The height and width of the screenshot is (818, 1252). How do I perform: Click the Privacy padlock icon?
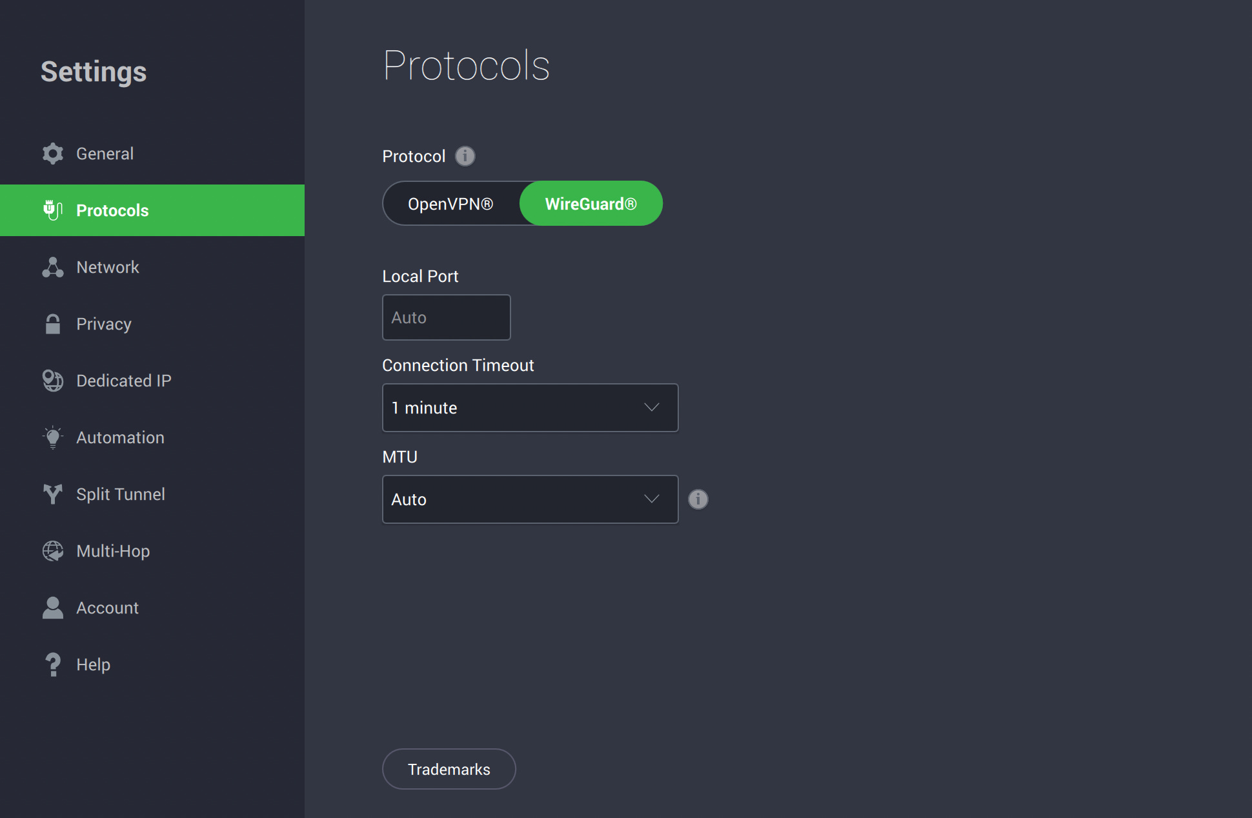click(x=53, y=324)
